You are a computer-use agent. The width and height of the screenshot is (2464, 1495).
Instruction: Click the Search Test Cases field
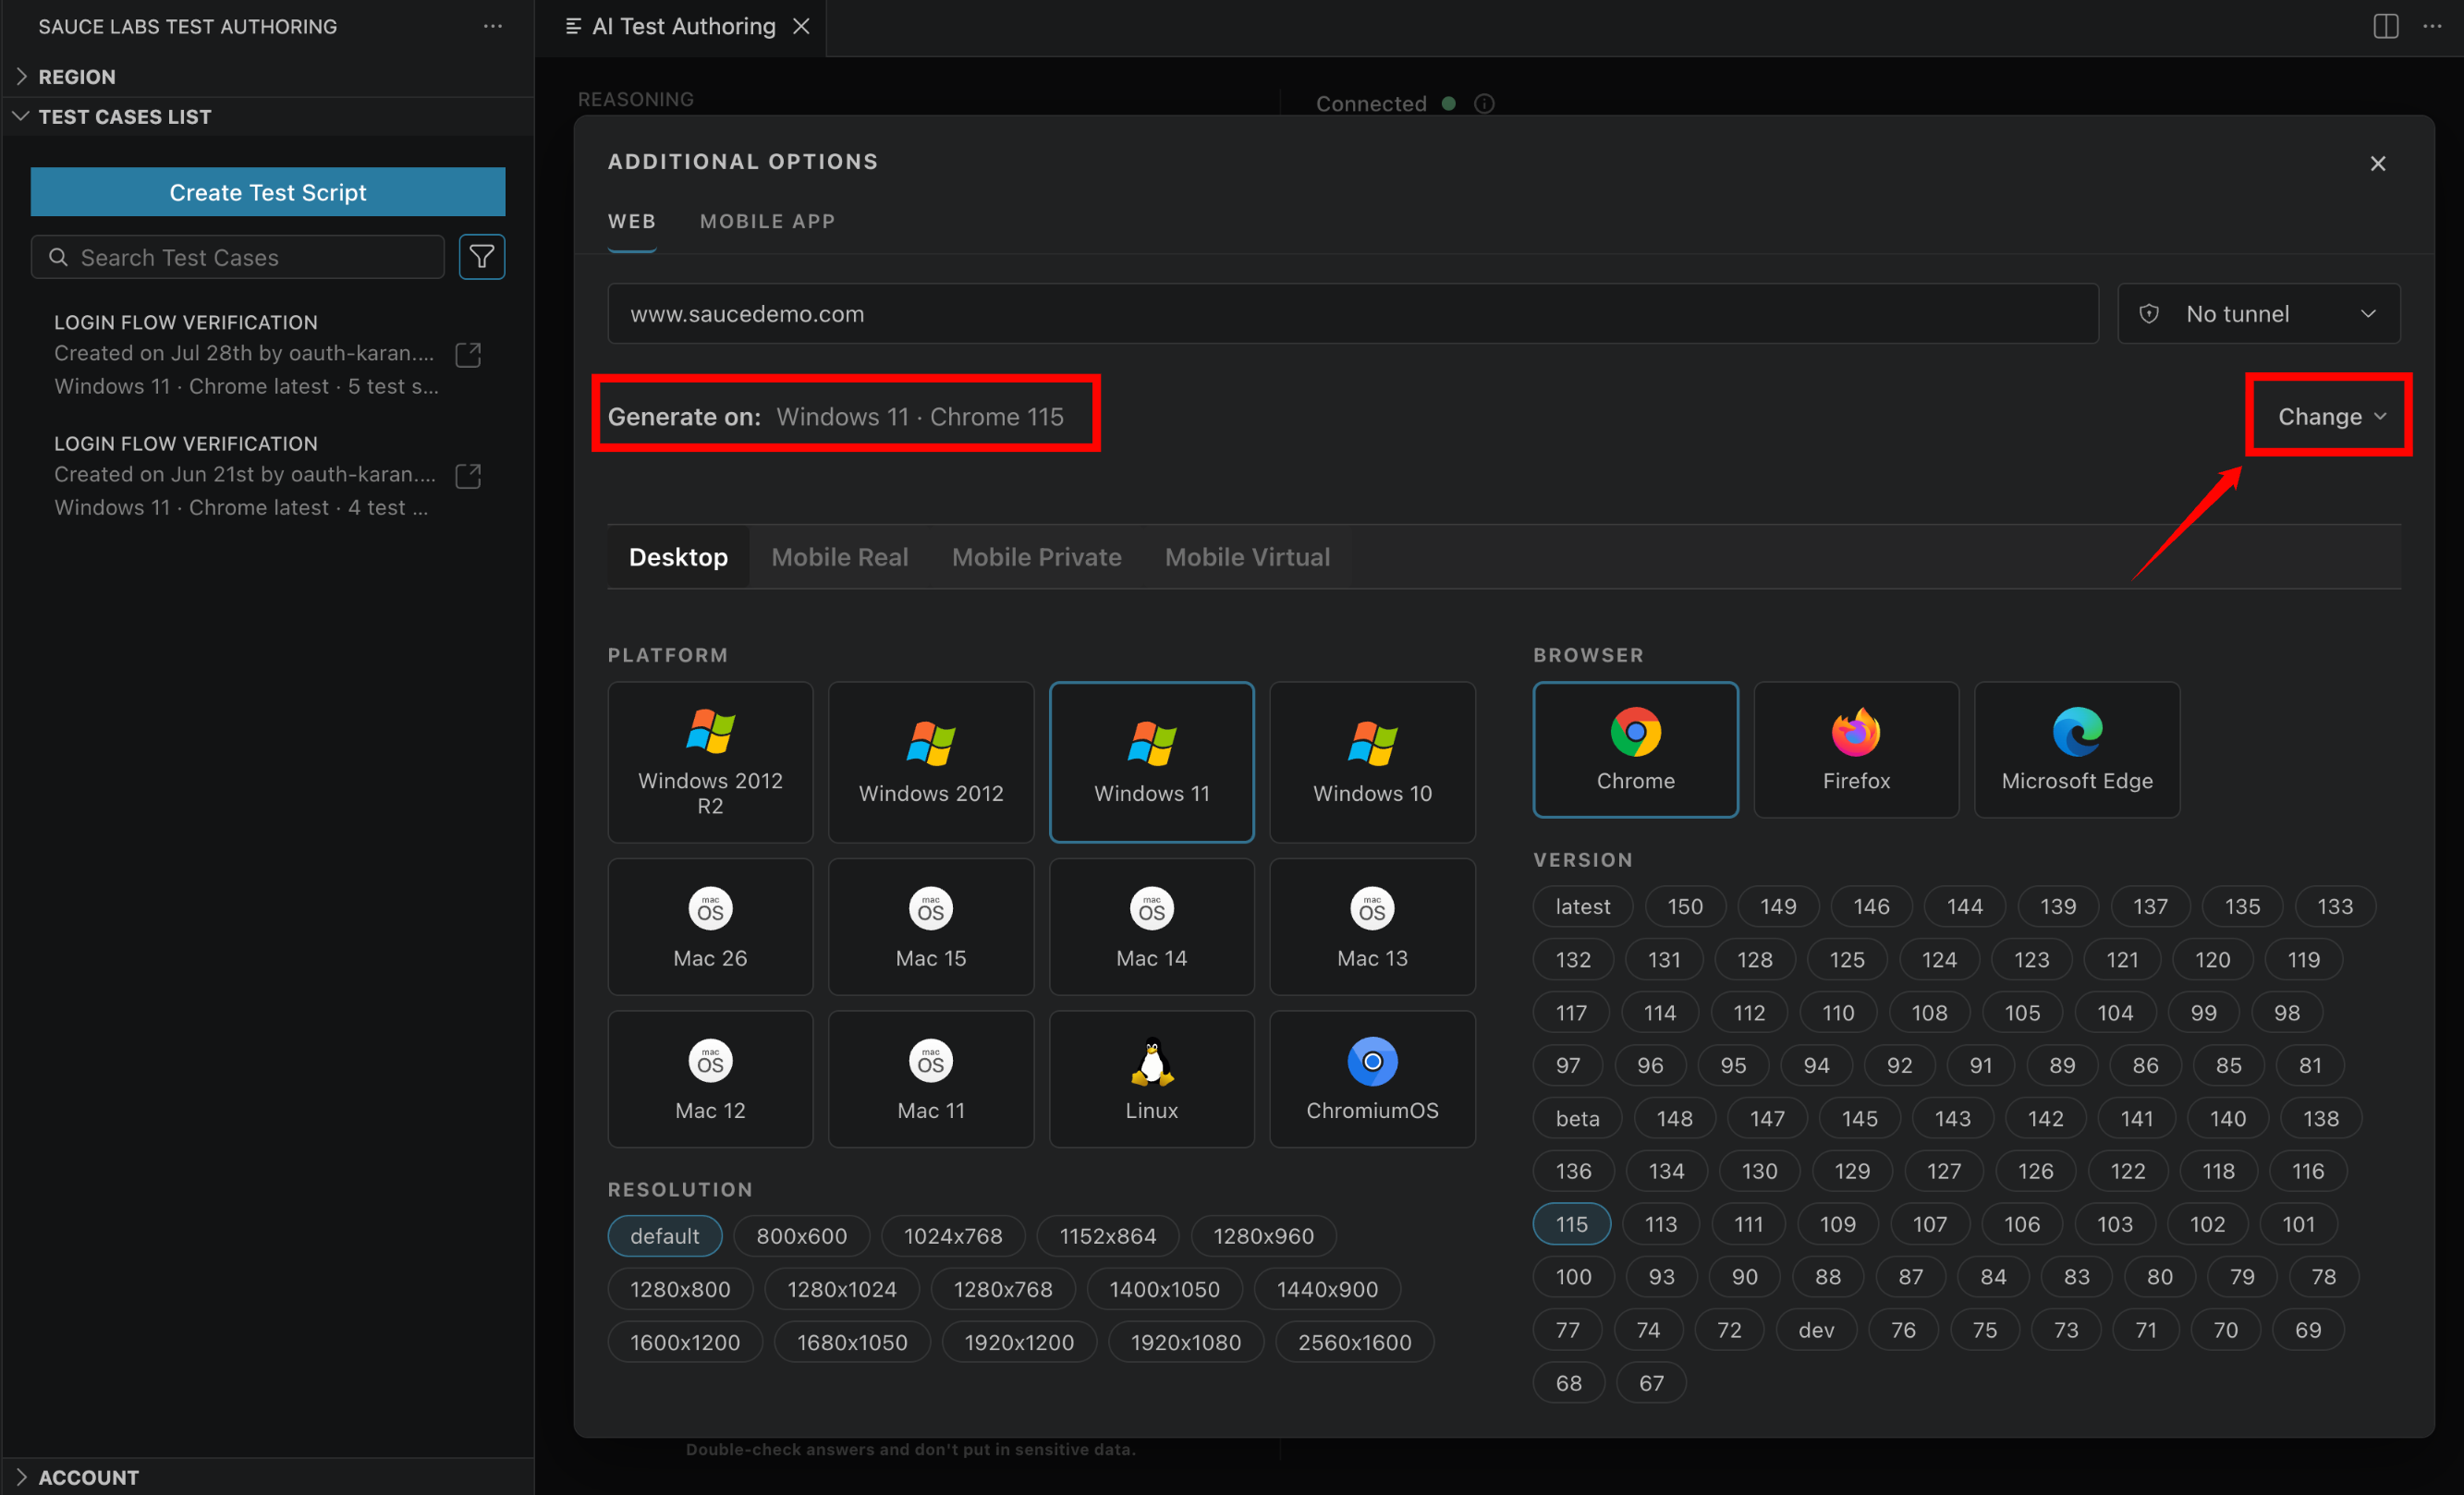pyautogui.click(x=238, y=257)
